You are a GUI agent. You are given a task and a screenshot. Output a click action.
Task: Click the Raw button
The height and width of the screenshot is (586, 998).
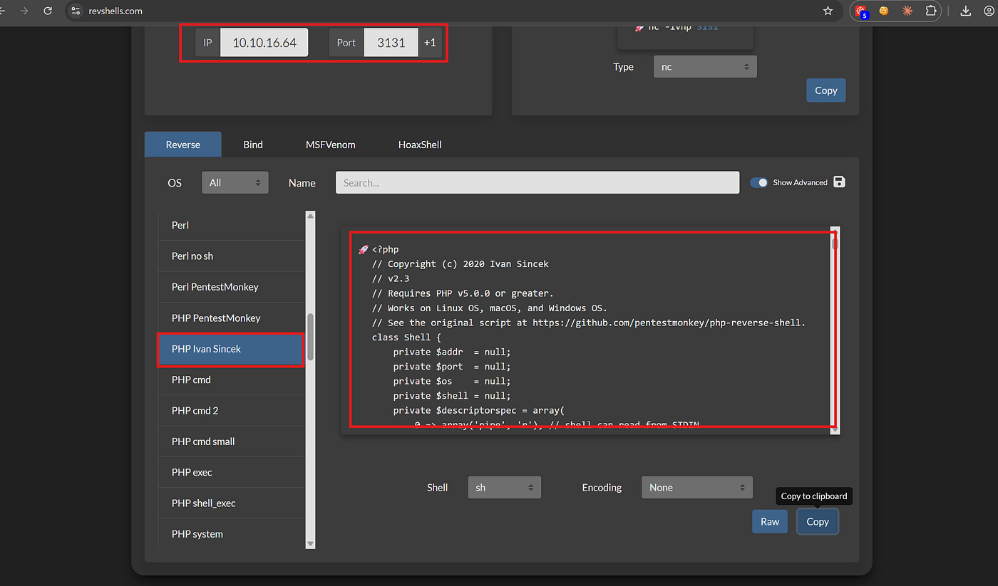(770, 521)
